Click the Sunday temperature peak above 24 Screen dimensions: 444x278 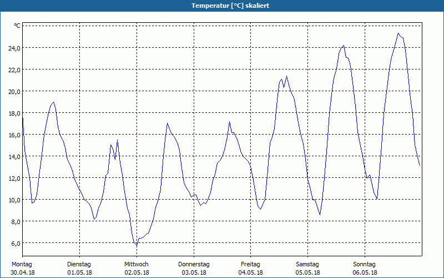pyautogui.click(x=398, y=33)
